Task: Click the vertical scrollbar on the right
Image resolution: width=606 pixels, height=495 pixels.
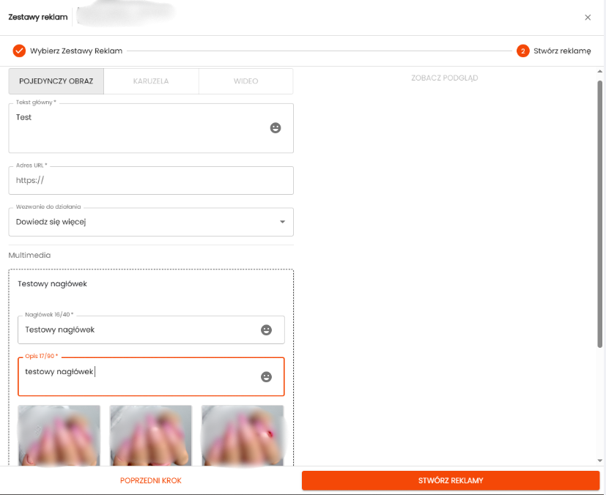Action: coord(600,220)
